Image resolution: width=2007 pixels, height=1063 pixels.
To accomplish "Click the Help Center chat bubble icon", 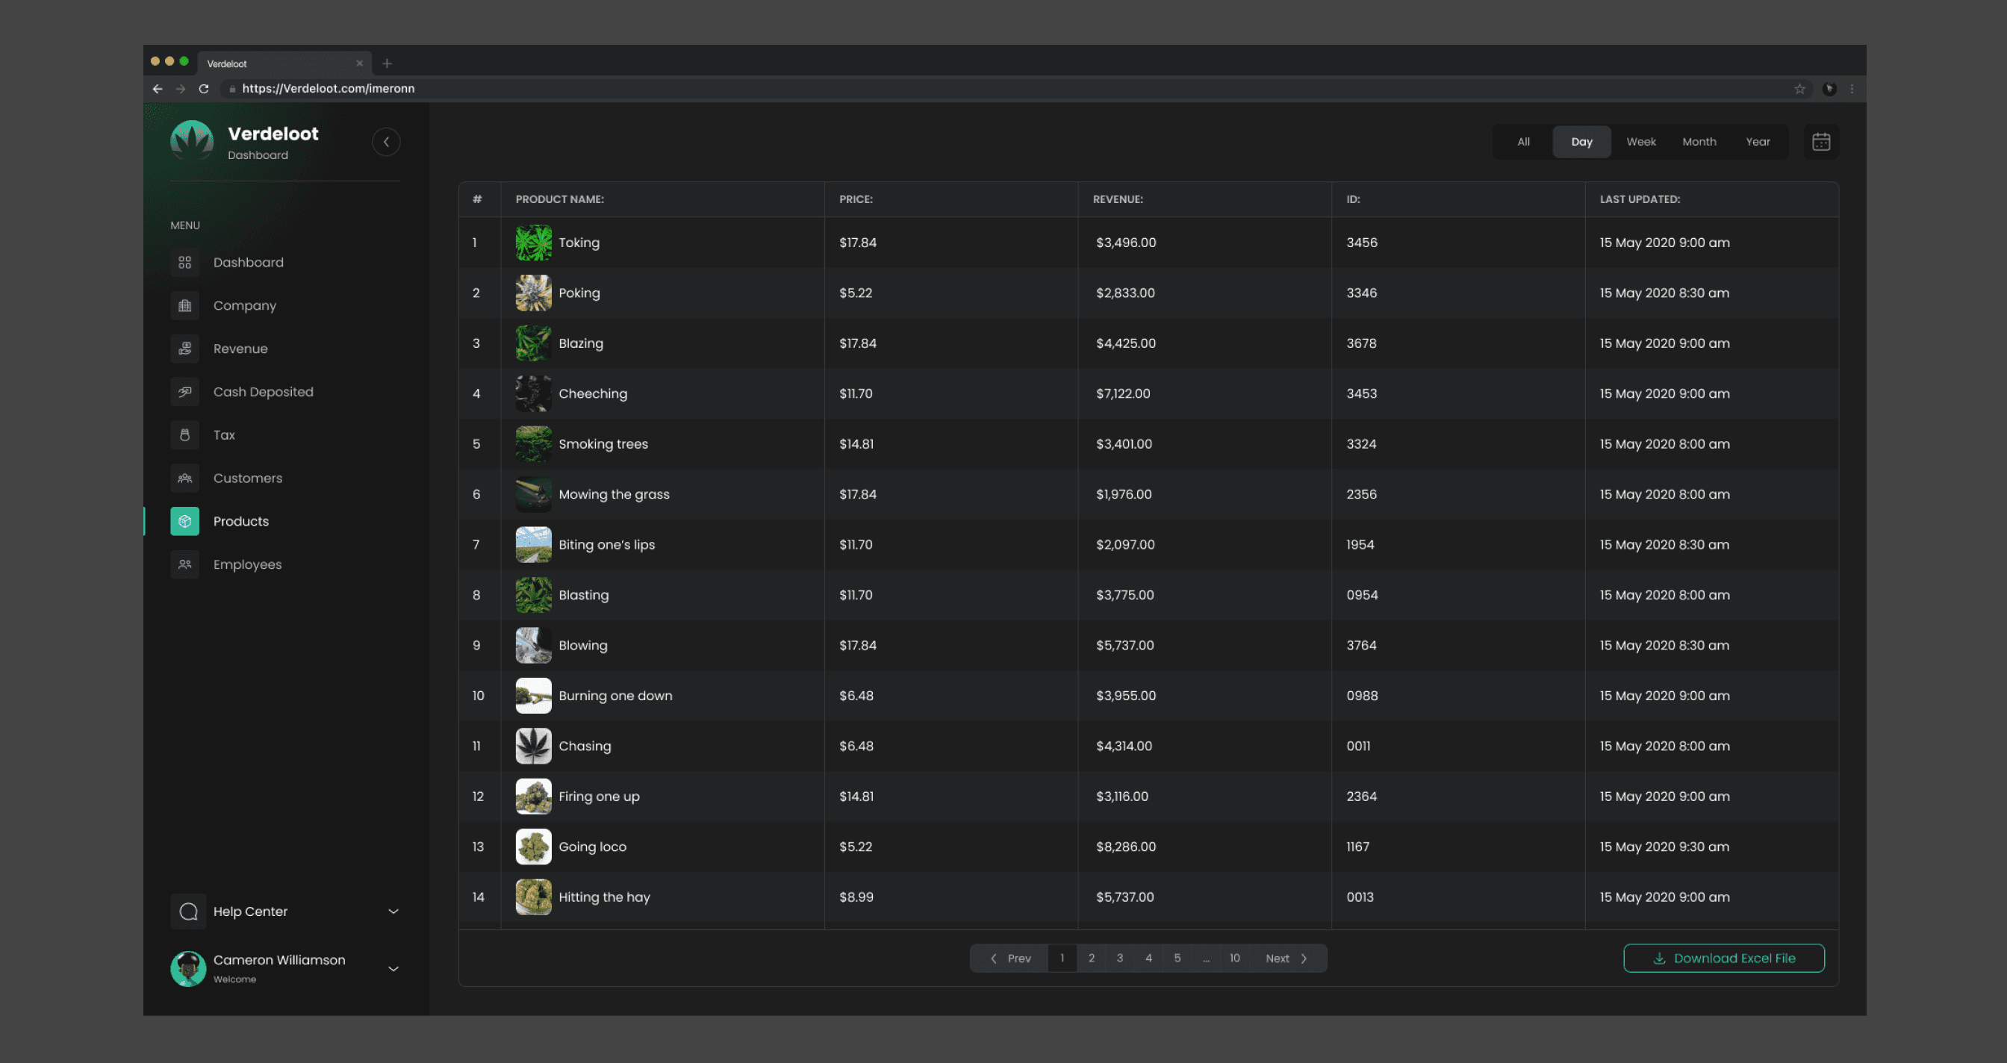I will [x=189, y=911].
